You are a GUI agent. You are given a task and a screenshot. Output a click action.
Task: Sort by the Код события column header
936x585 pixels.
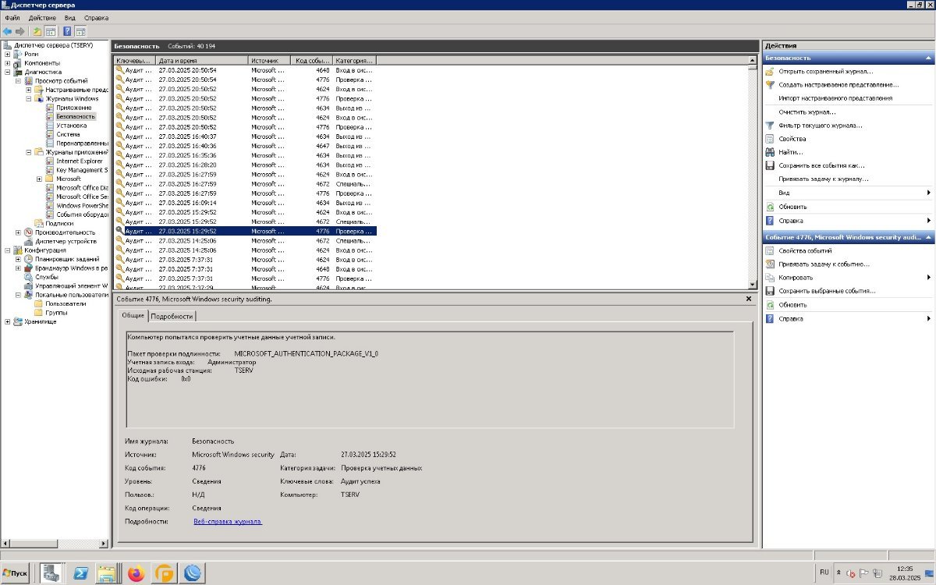[x=312, y=60]
